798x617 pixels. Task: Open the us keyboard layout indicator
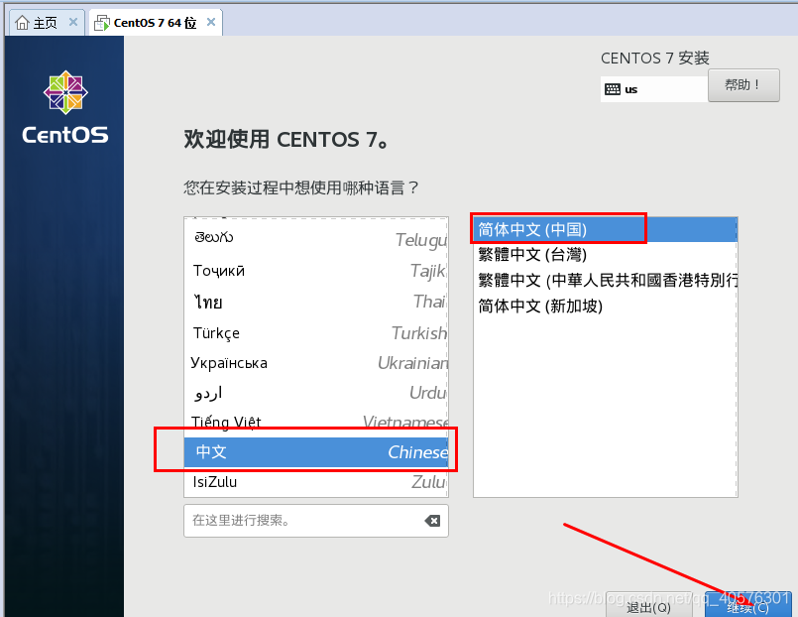coord(654,89)
